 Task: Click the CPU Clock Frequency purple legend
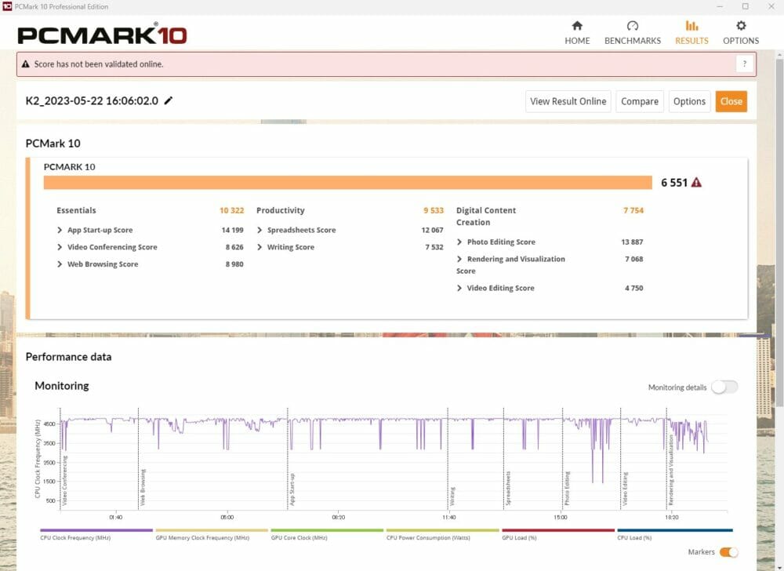tap(96, 531)
